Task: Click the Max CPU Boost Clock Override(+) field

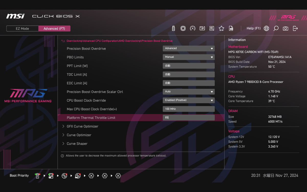Action: (x=189, y=109)
